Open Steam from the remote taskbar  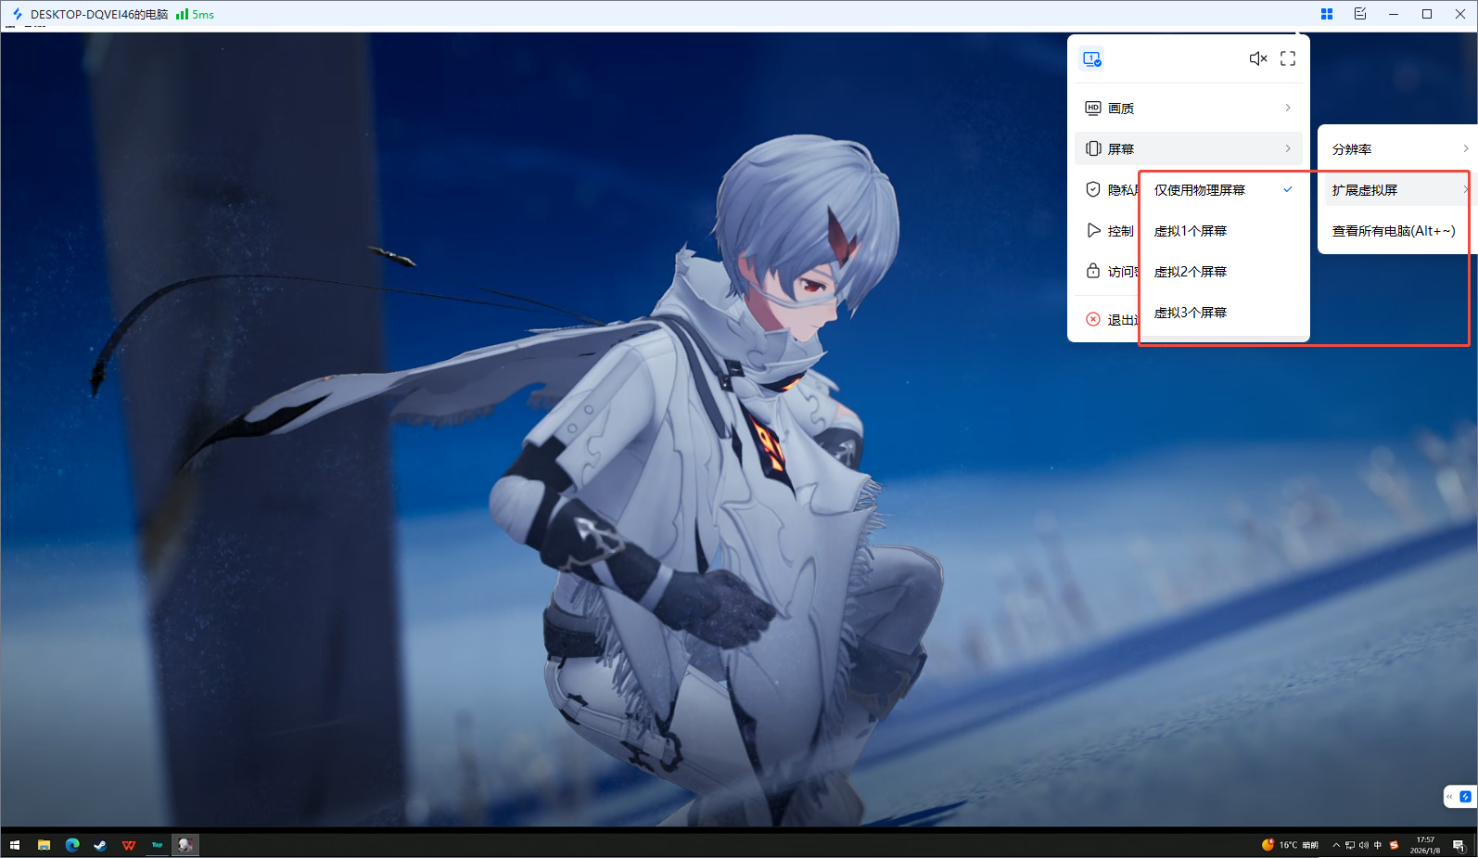(x=100, y=845)
